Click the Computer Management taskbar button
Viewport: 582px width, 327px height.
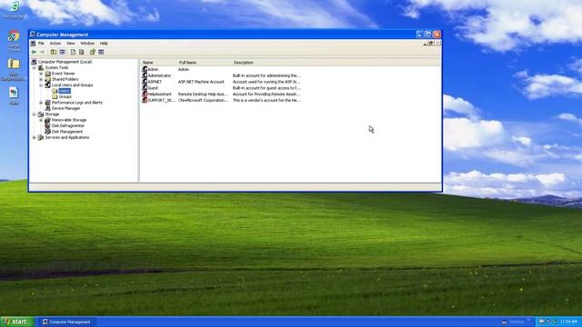[66, 322]
